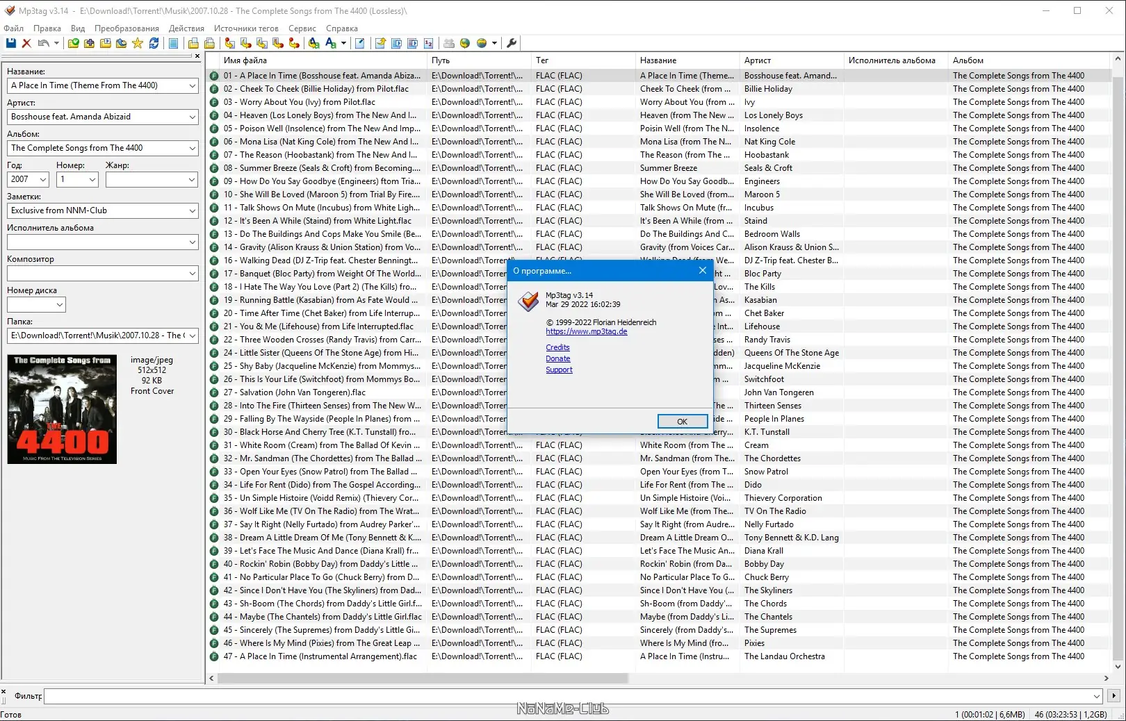Expand the Папка folder path dropdown
Viewport: 1126px width, 721px height.
click(193, 335)
